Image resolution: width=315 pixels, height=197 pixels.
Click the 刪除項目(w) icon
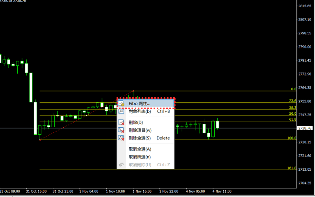[x=121, y=130]
